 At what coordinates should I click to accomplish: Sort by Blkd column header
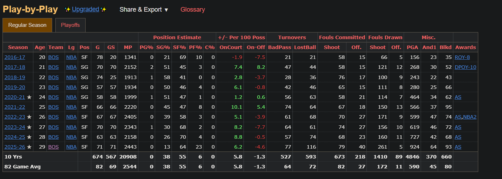pyautogui.click(x=445, y=47)
